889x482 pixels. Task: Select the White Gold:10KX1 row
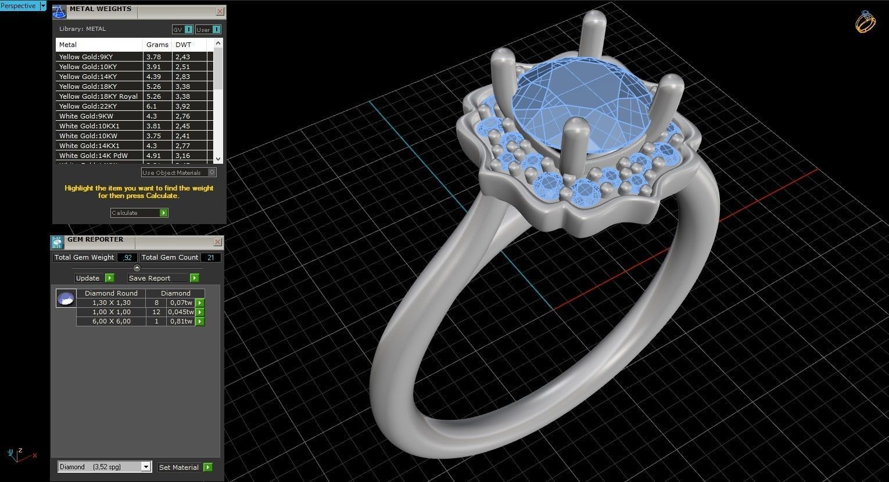point(135,126)
